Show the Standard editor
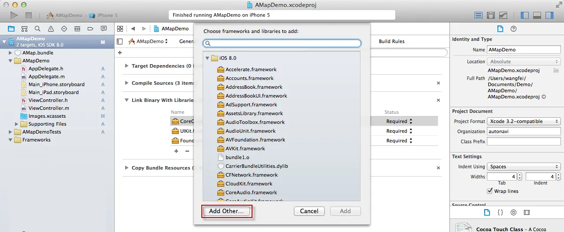The width and height of the screenshot is (564, 232). point(479,15)
